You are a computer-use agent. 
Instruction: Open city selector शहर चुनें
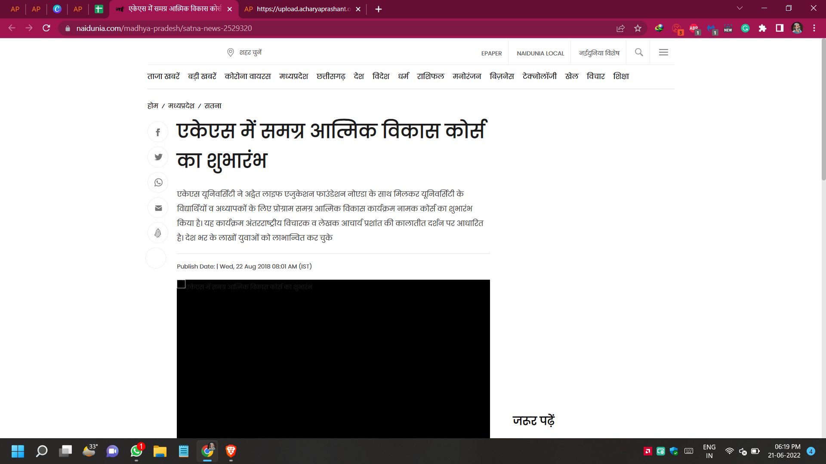click(x=244, y=52)
